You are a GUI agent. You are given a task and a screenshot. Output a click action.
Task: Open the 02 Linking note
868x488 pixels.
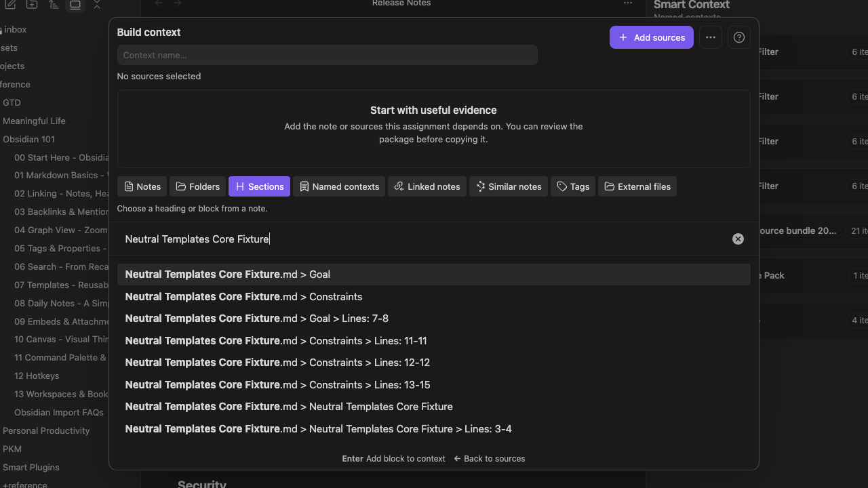(60, 194)
